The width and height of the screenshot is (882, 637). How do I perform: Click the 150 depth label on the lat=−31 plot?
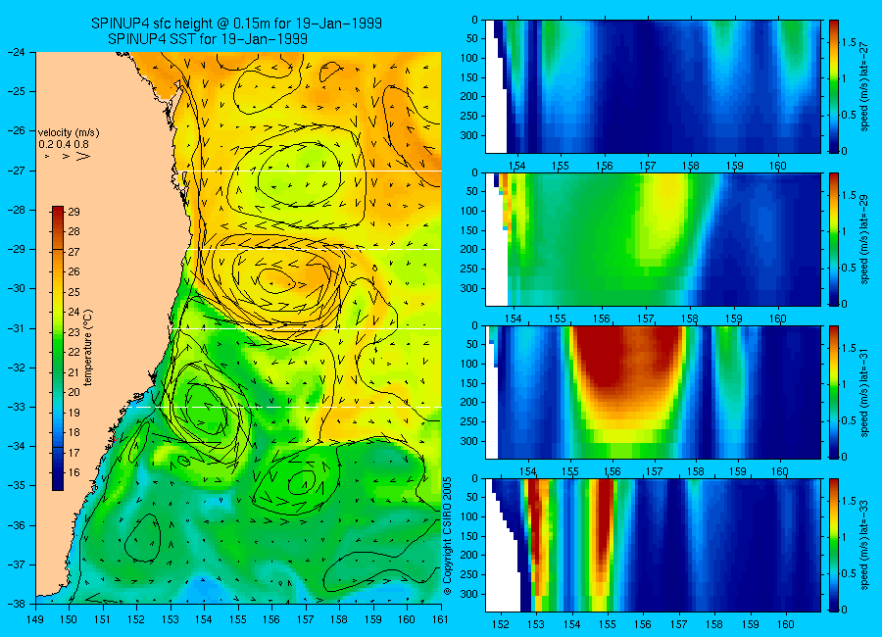(469, 383)
